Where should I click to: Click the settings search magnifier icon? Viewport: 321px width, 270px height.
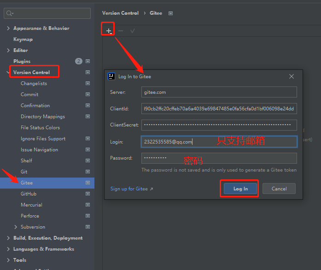point(9,13)
